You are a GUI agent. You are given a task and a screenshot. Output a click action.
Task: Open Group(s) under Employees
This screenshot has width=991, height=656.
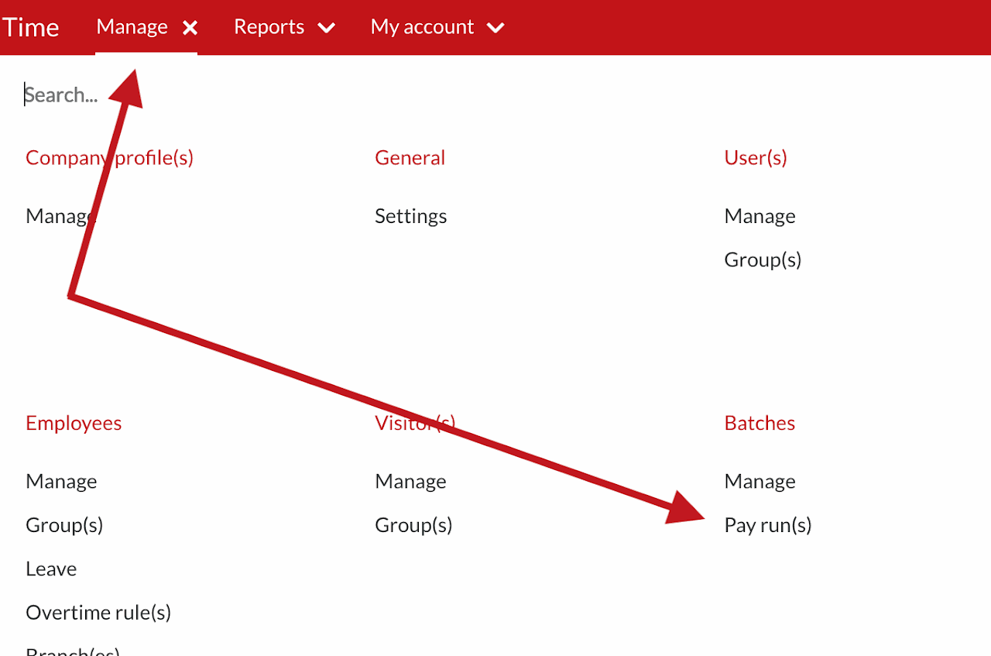coord(64,525)
